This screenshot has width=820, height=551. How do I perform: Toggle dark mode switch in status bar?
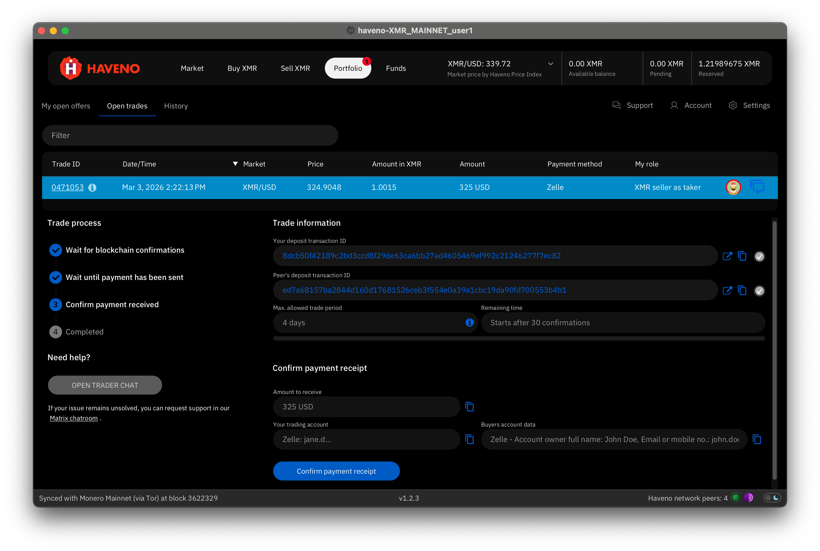[x=772, y=498]
